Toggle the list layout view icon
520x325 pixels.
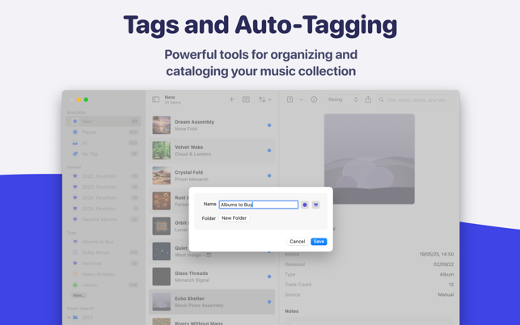(x=246, y=99)
